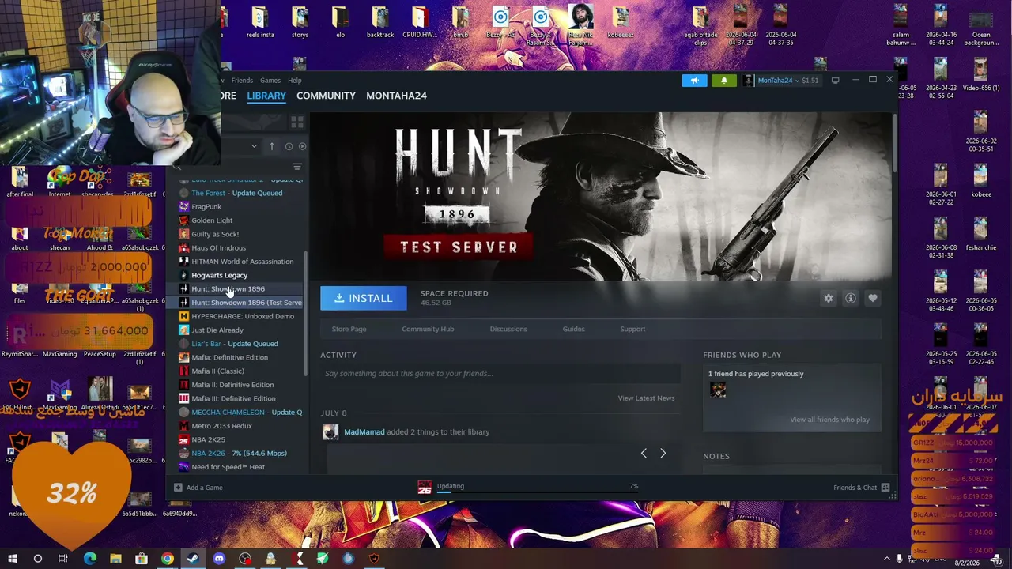
Task: Switch library to grid collections view
Action: point(296,122)
